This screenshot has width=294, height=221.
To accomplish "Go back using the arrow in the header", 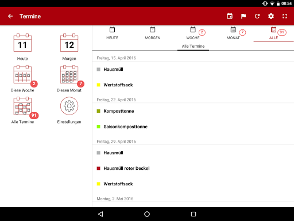I will click(x=10, y=16).
